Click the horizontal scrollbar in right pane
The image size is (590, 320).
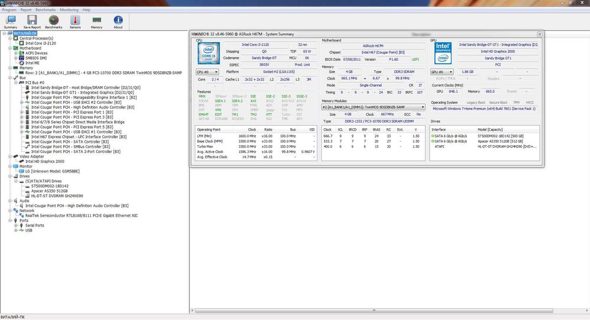[x=373, y=311]
